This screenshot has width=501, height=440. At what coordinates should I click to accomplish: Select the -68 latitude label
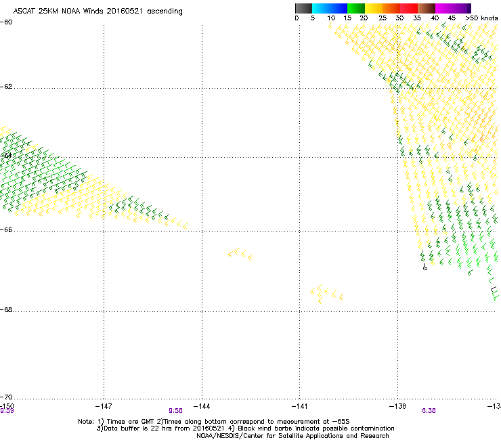pyautogui.click(x=6, y=309)
